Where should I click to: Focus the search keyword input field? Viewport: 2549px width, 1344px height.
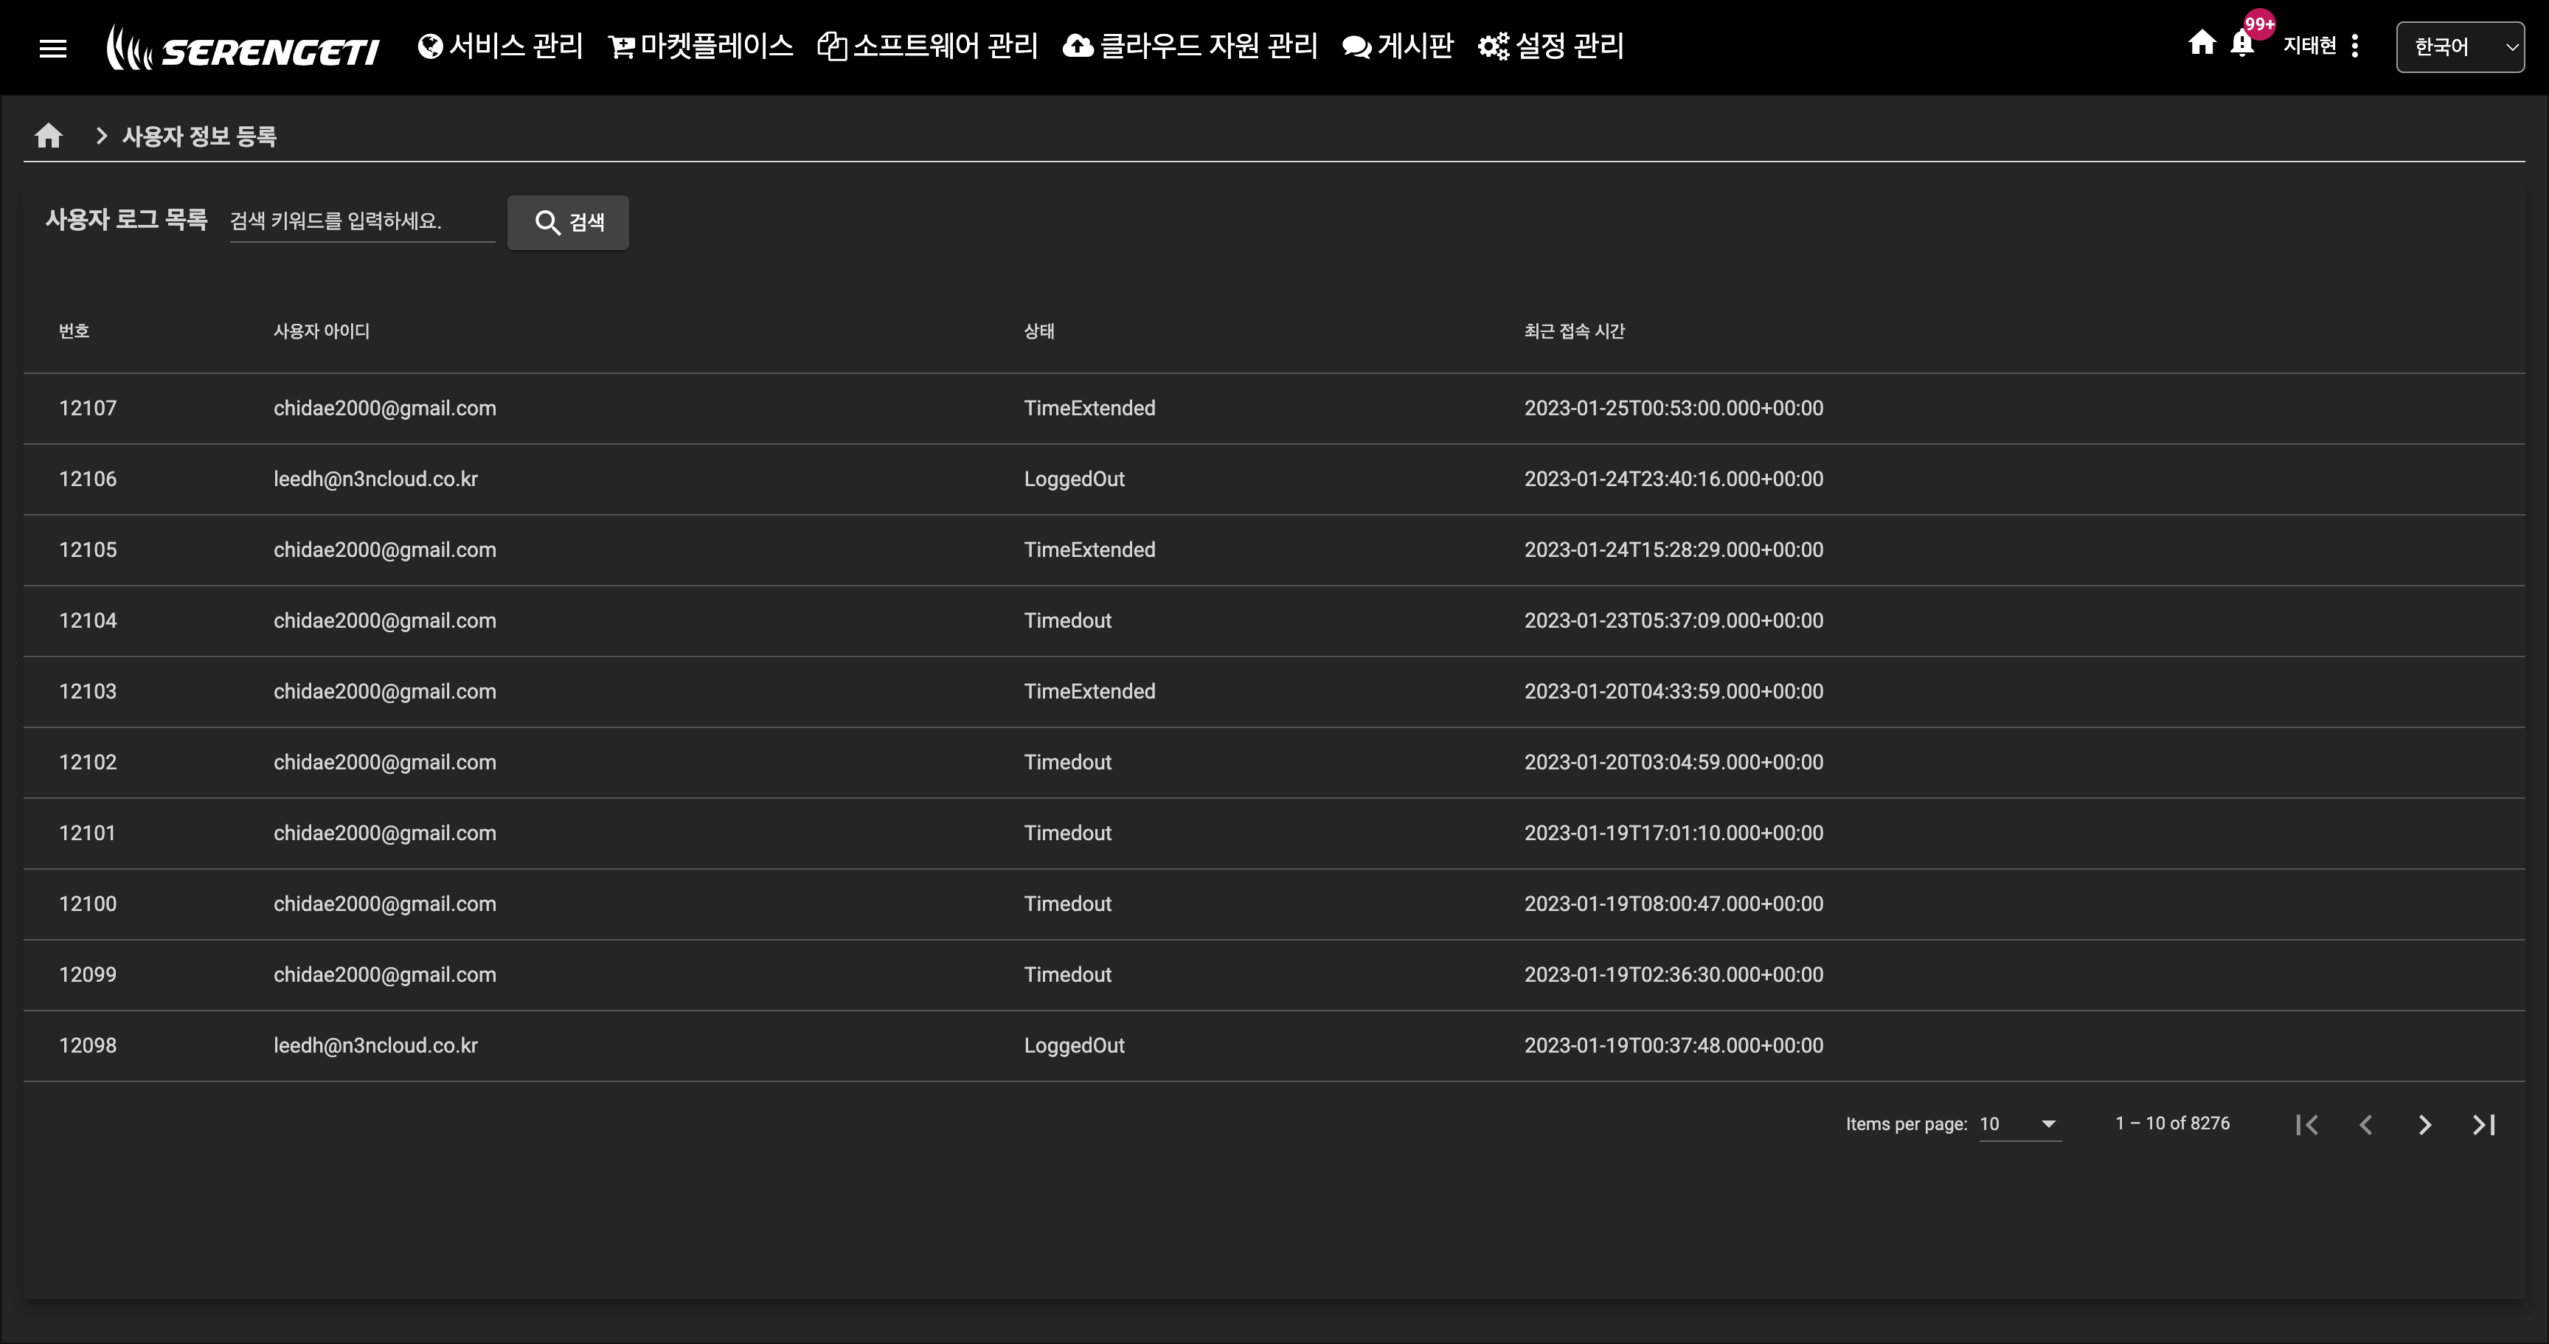click(x=361, y=221)
